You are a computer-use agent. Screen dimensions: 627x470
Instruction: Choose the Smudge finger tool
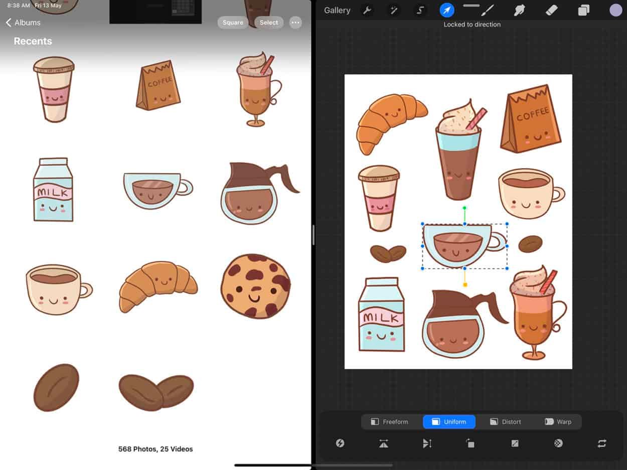point(519,11)
